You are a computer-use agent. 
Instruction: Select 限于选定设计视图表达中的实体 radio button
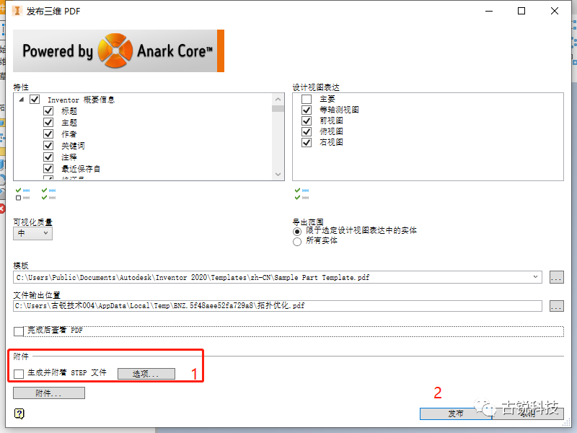click(297, 232)
